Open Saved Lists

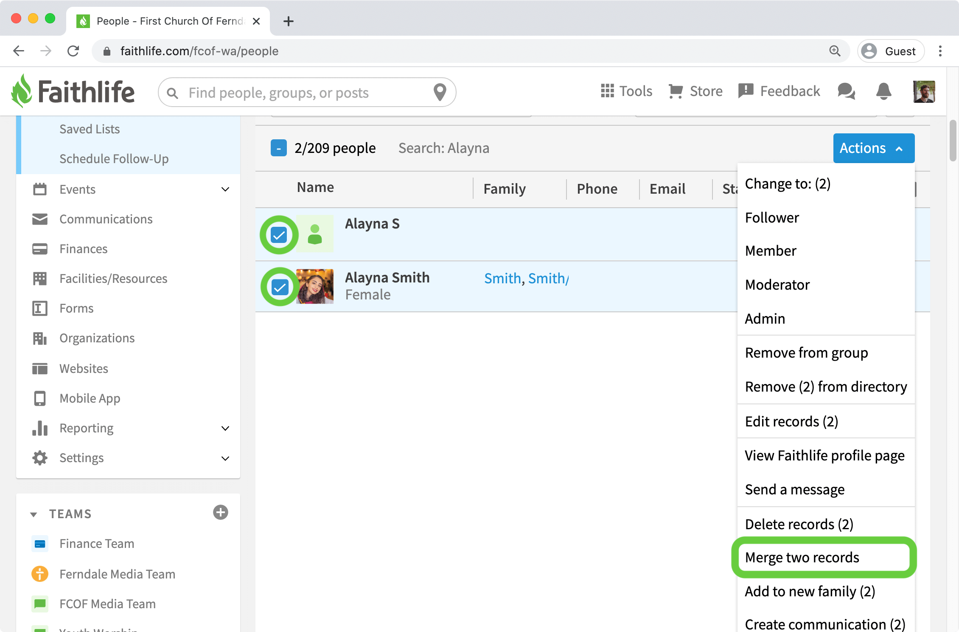pyautogui.click(x=90, y=129)
